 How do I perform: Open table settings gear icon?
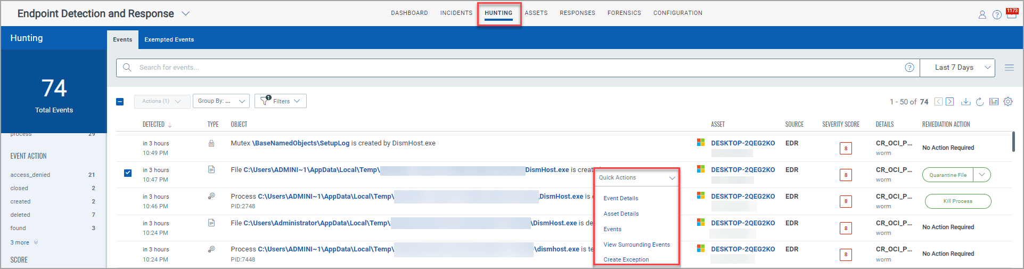[1008, 101]
